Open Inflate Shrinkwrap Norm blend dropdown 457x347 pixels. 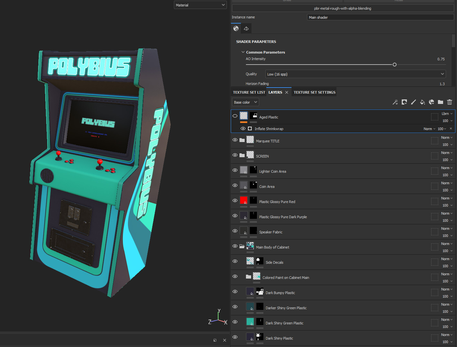(430, 129)
